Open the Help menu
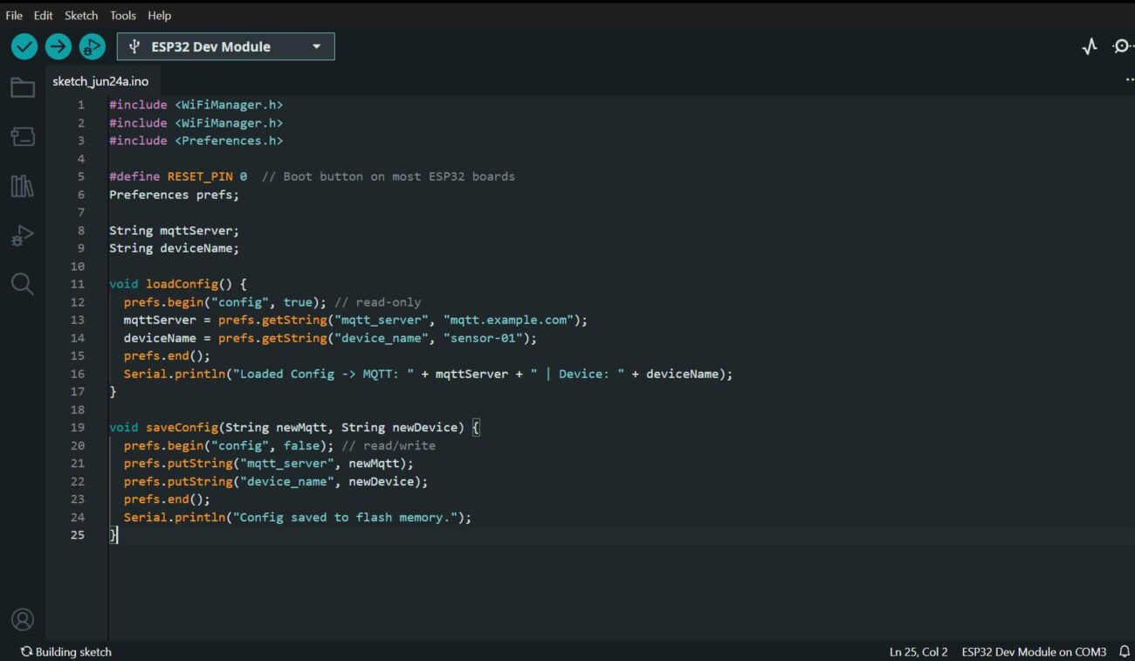Image resolution: width=1135 pixels, height=661 pixels. coord(160,15)
